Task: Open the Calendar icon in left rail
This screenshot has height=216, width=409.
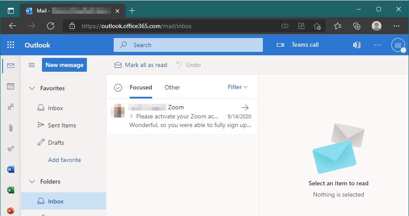Action: [x=11, y=86]
